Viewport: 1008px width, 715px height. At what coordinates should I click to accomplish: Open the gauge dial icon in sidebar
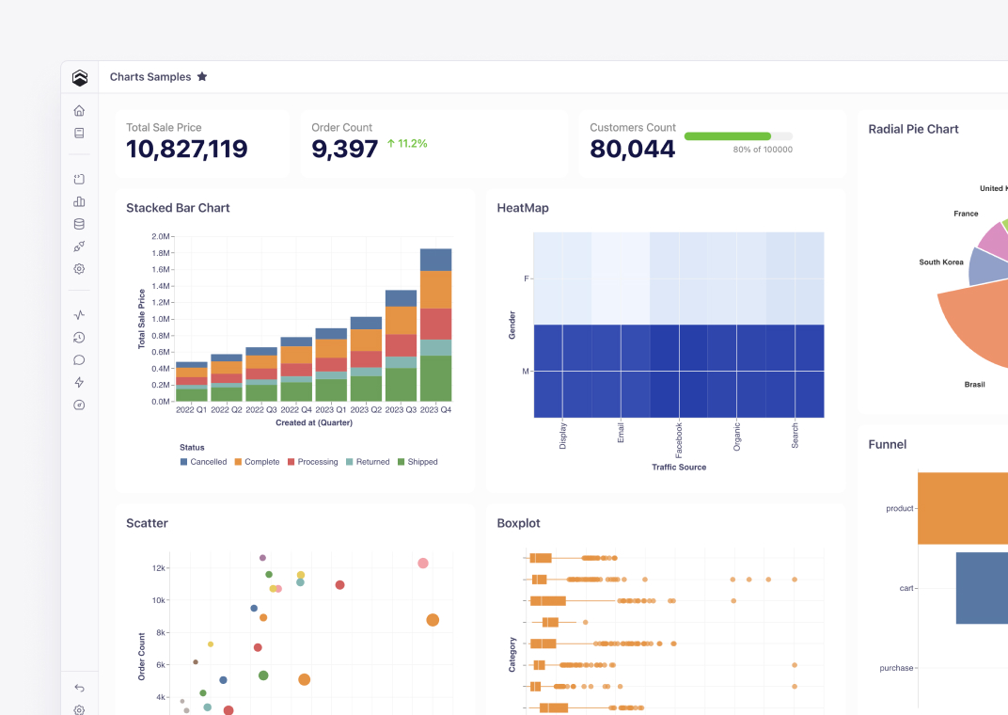point(79,405)
